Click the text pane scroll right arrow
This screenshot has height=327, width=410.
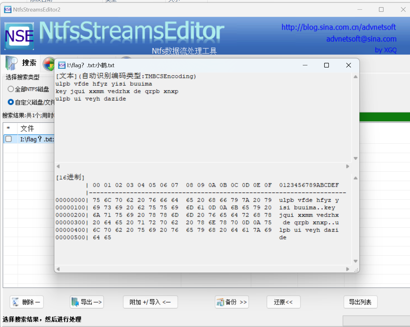[x=348, y=166]
